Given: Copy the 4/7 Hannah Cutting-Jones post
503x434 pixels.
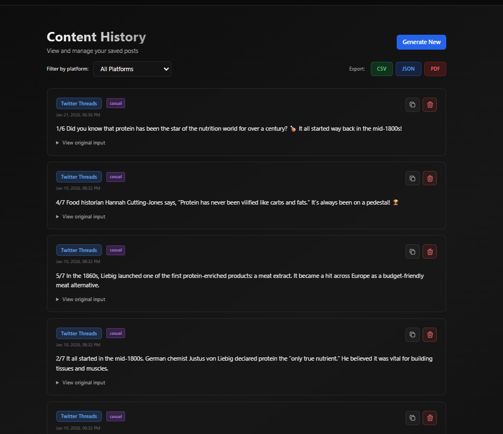Looking at the screenshot, I should tap(413, 178).
